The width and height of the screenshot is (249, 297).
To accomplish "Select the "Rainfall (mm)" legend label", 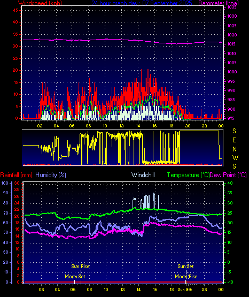I will [x=16, y=175].
